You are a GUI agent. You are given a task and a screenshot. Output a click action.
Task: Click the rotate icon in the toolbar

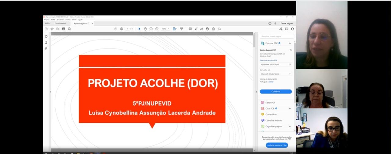(219, 29)
